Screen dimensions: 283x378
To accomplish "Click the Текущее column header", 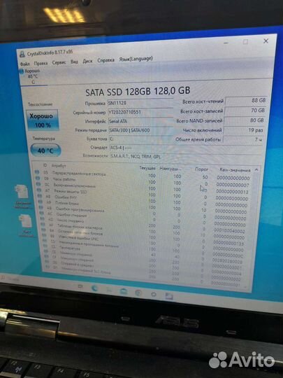I will [147, 168].
